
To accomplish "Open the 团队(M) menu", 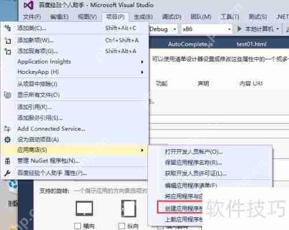I will [x=201, y=17].
